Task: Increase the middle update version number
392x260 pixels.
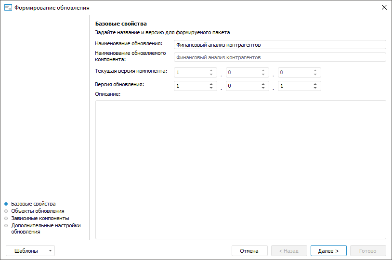Action: point(263,84)
